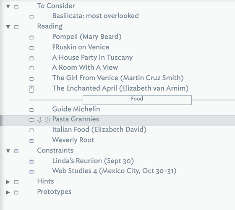235x210 pixels.
Task: Click the note icon next to Linda's Reunion
Action: pyautogui.click(x=31, y=162)
